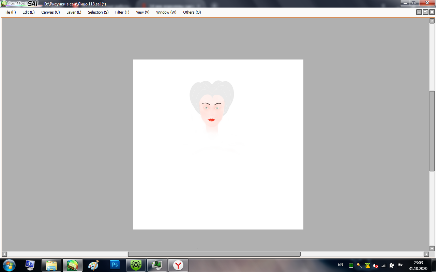Open the Filter menu
This screenshot has height=272, width=437.
(122, 12)
